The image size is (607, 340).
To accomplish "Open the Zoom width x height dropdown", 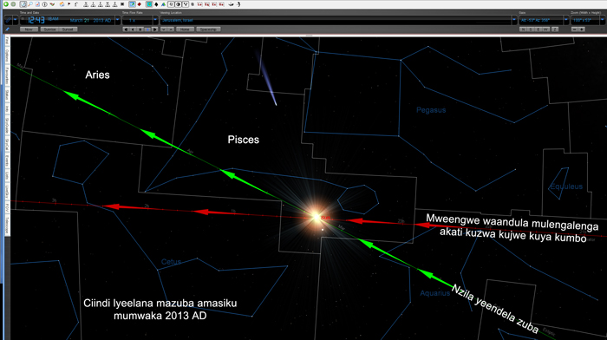I will coord(602,20).
